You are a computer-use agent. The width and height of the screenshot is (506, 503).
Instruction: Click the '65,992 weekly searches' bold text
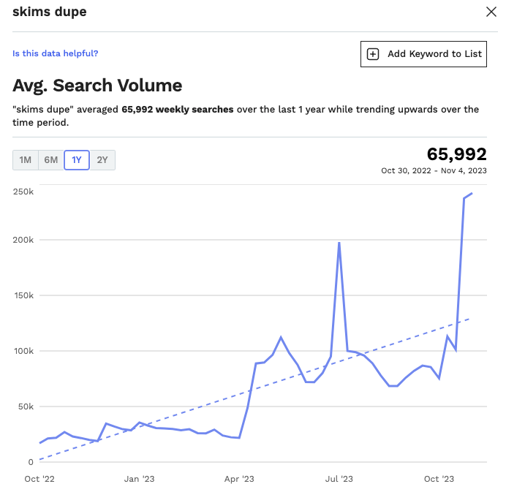pyautogui.click(x=178, y=110)
